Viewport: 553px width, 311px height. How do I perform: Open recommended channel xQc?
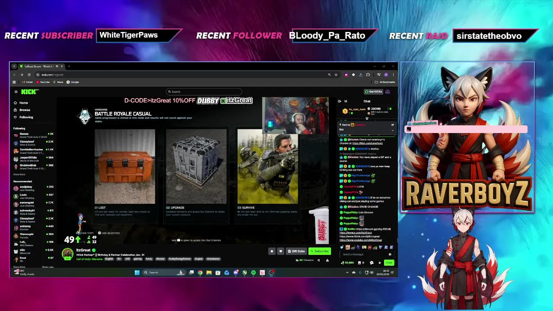click(33, 251)
